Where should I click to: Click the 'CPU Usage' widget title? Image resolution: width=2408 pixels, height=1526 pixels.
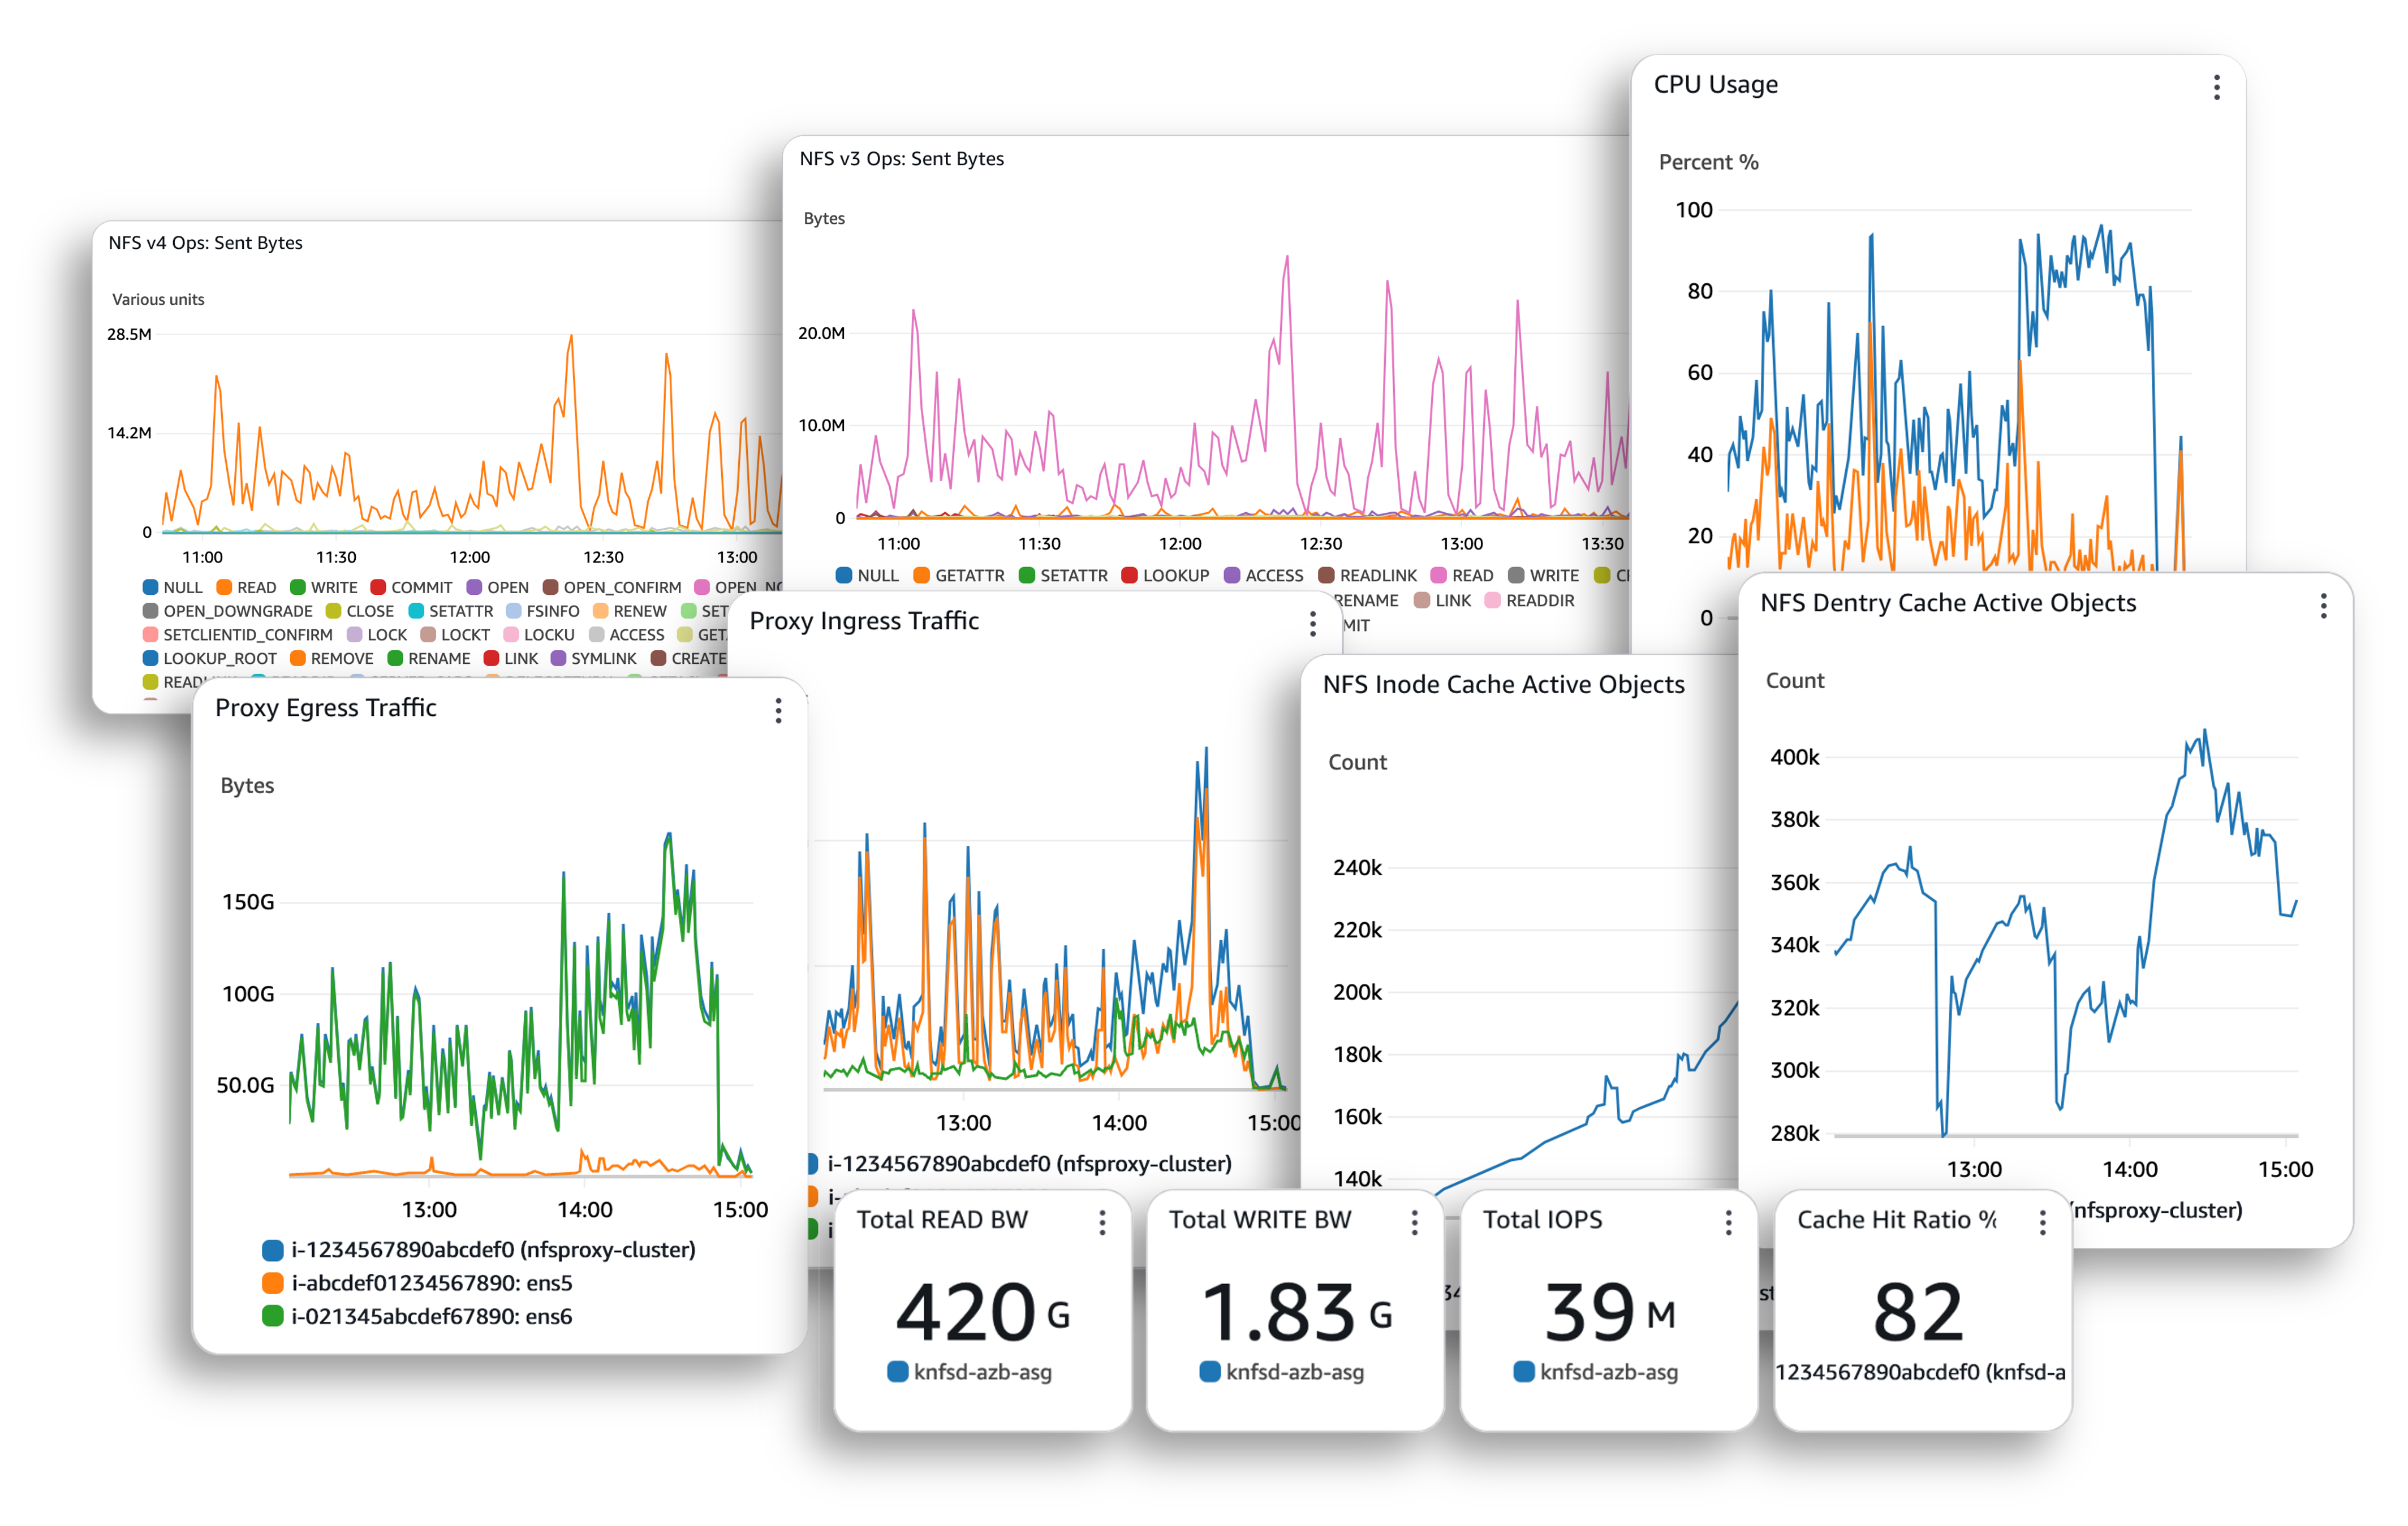pos(1716,85)
